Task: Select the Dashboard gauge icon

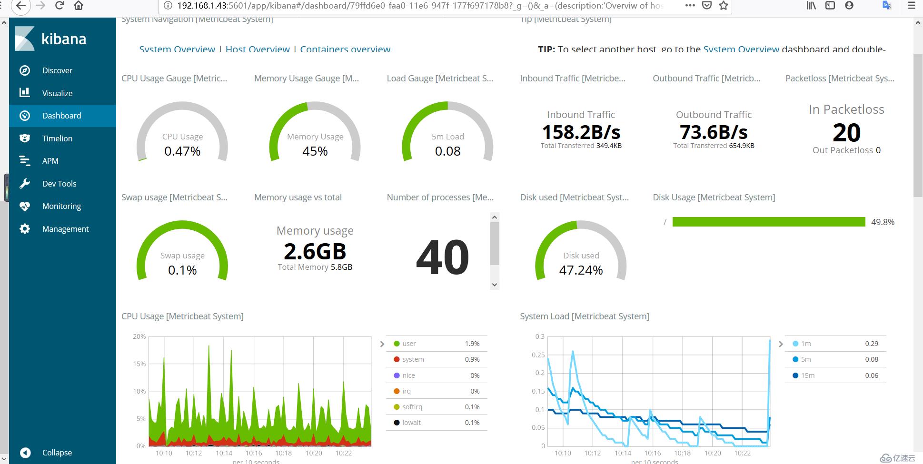Action: (x=25, y=116)
